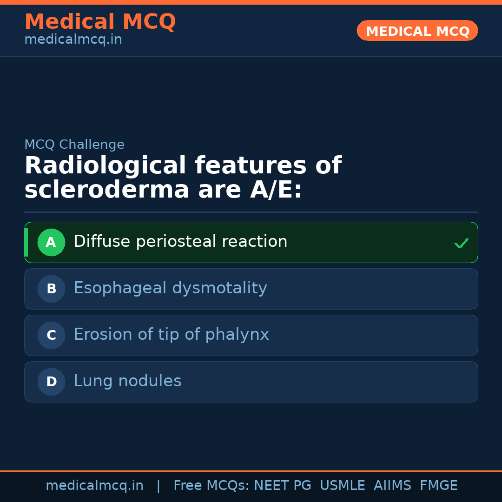Click the Medical MCQ logo heading
Screen dimensions: 502x502
click(x=100, y=22)
